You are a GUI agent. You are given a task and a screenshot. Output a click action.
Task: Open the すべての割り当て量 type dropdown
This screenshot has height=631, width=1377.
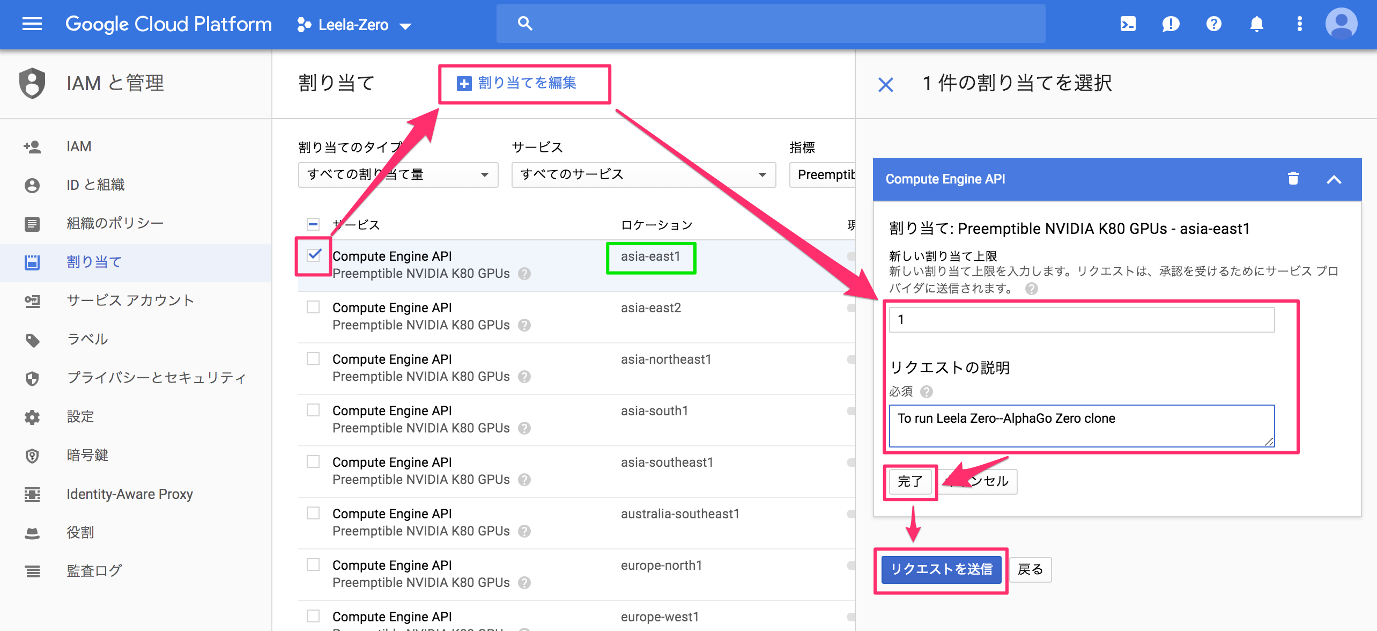(398, 175)
